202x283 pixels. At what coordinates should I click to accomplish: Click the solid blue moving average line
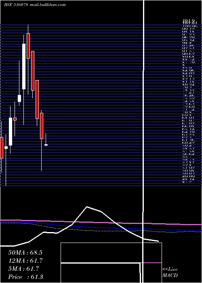(101, 227)
